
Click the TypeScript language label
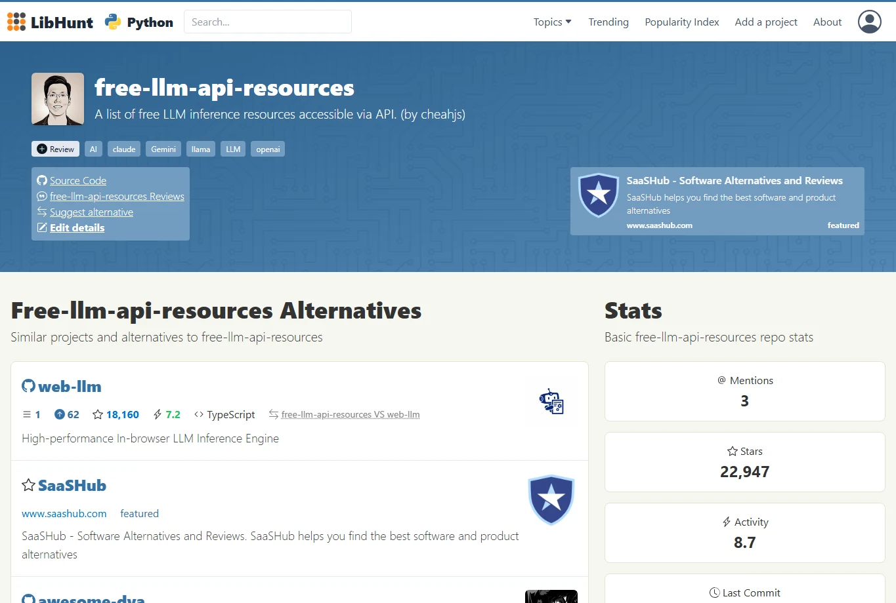(x=230, y=414)
